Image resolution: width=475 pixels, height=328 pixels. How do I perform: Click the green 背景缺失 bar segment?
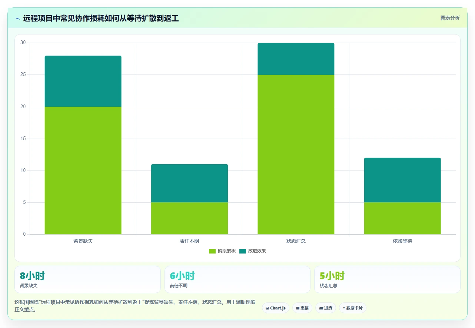[83, 170]
